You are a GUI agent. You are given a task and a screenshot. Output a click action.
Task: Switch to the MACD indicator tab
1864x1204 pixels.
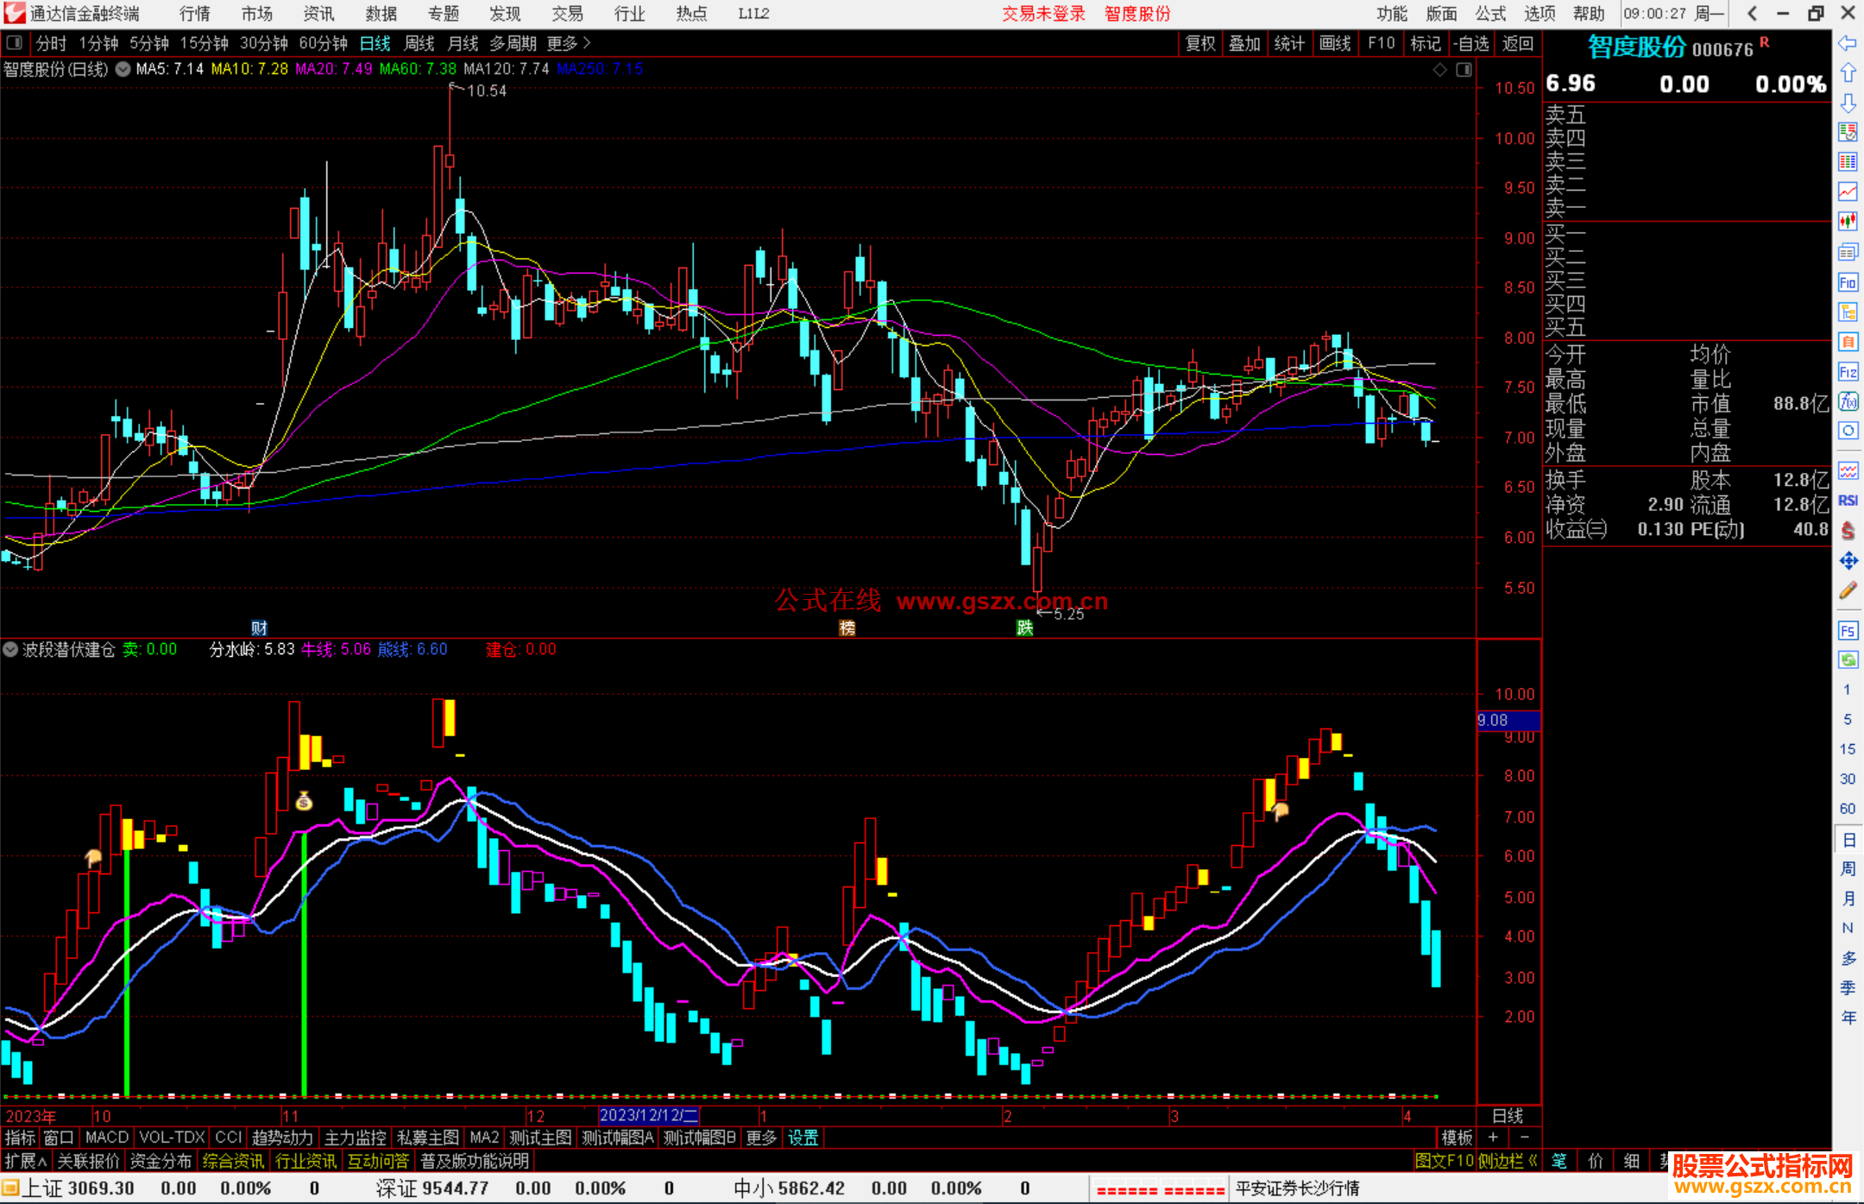click(107, 1138)
